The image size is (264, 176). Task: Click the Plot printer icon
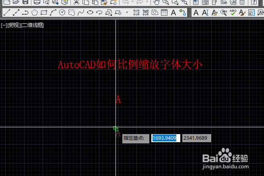[37, 2]
